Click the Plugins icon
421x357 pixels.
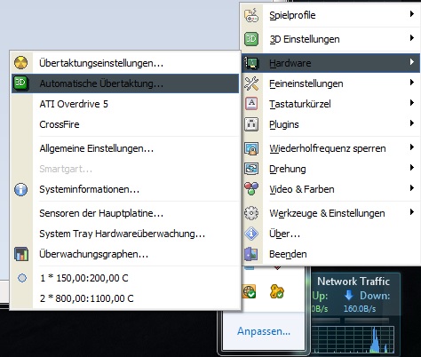(251, 124)
